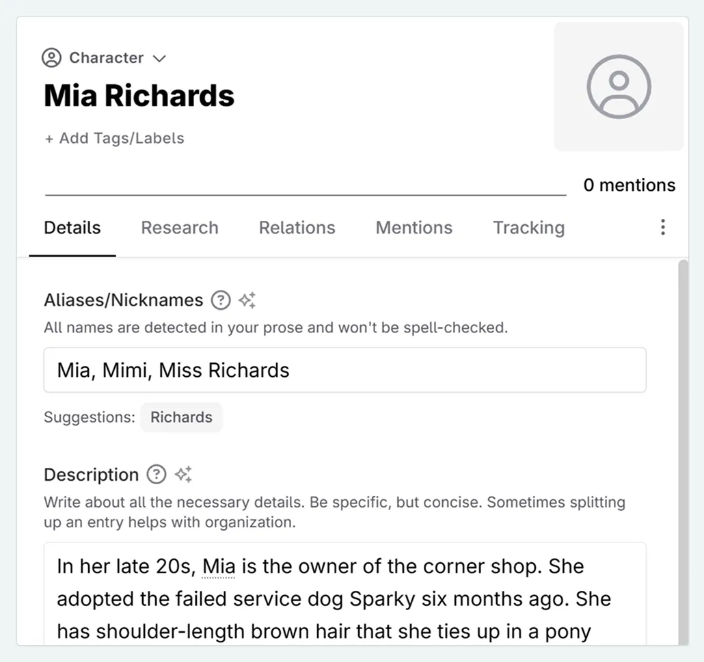
Task: Trigger the AI sparkle icon for Description
Action: click(x=182, y=474)
